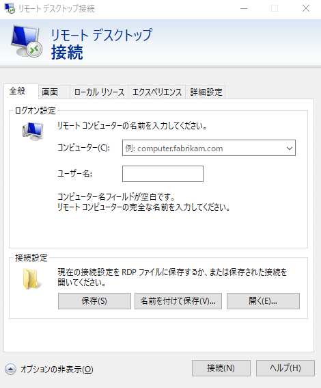This screenshot has width=321, height=388.
Task: Click the ログオン設定 group heading
Action: 36,111
